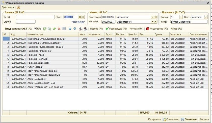
Task: Select row Хлеб "Деревенский" 0.68
Action: (x=105, y=83)
